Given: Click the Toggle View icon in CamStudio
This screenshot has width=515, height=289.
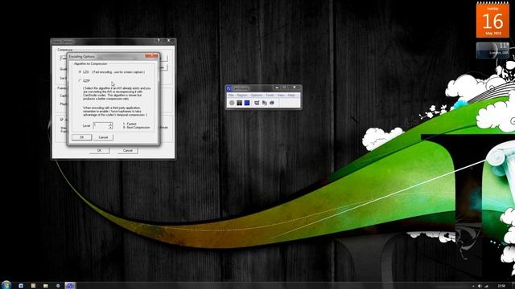Looking at the screenshot, I should (x=257, y=103).
